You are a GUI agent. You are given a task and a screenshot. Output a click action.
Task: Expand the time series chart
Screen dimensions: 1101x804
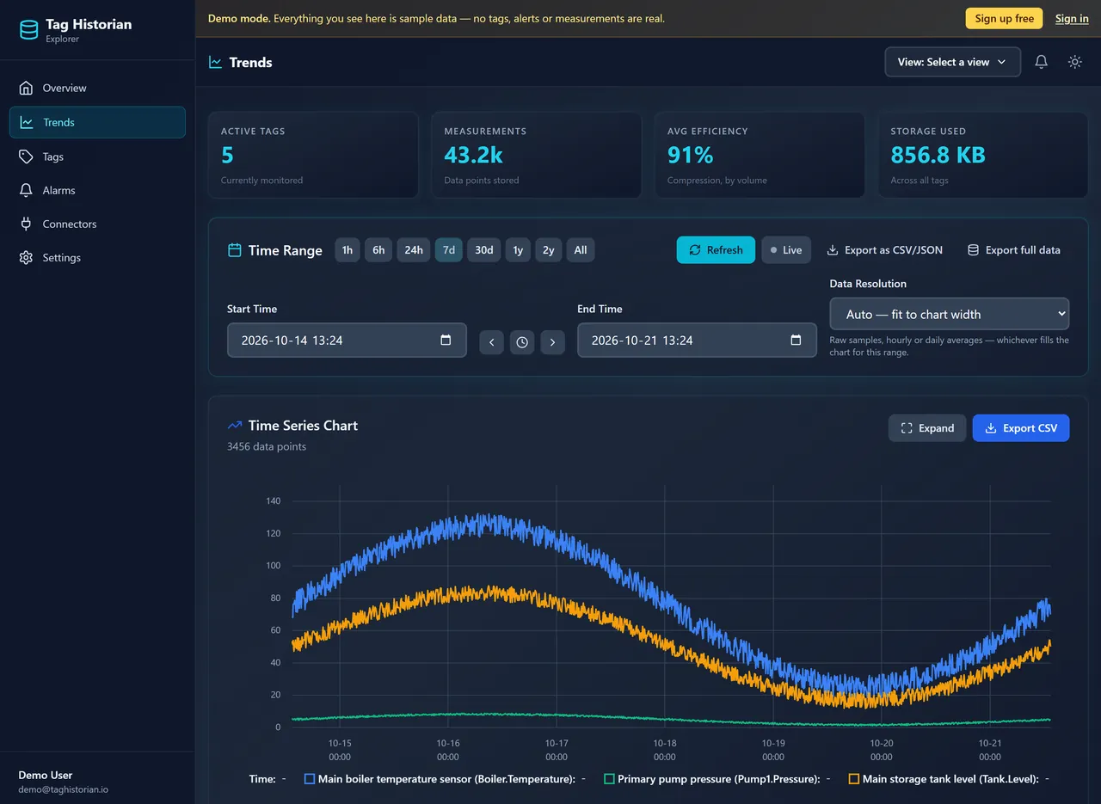927,428
